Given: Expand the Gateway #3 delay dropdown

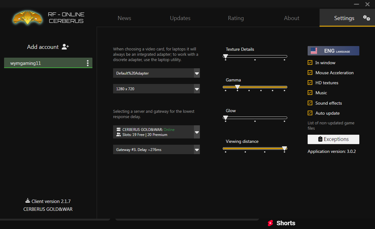Looking at the screenshot, I should [x=197, y=150].
